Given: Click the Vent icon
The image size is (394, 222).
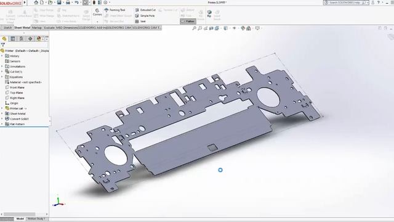Looking at the screenshot, I should [x=137, y=22].
